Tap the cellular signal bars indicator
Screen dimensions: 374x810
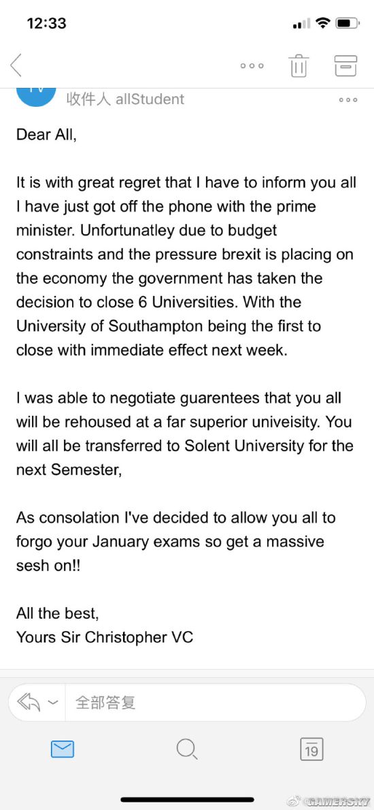302,24
